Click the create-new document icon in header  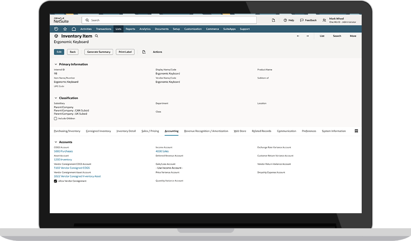274,20
